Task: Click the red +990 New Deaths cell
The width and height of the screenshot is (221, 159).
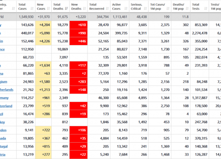Action: 79,33
